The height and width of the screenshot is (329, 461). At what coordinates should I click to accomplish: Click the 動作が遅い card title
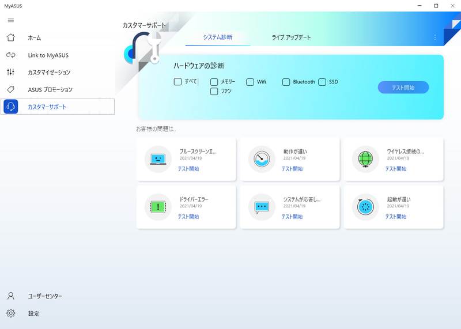coord(295,152)
